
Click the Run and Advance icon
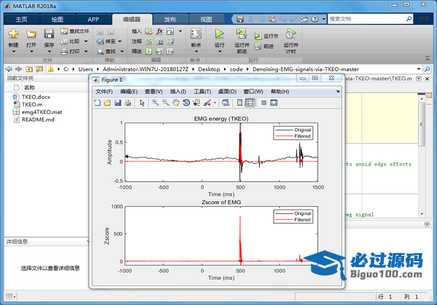point(241,34)
